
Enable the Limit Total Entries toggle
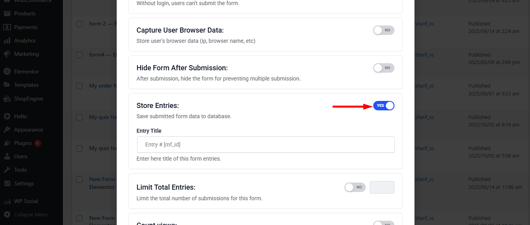[x=355, y=187]
